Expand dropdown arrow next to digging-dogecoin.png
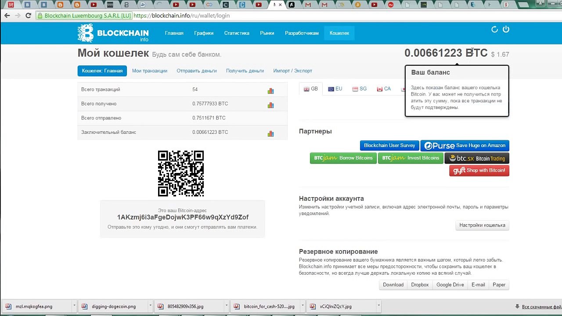This screenshot has width=562, height=316. click(x=151, y=306)
